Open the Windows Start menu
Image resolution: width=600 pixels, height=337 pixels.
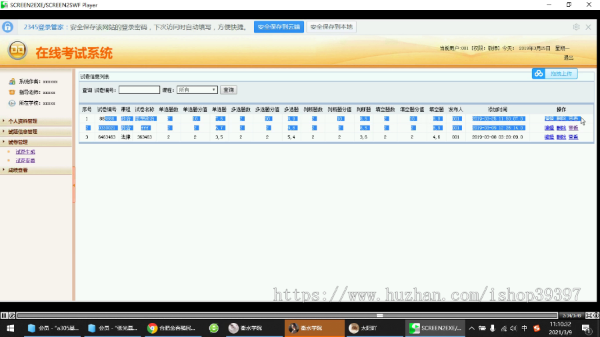coord(10,328)
